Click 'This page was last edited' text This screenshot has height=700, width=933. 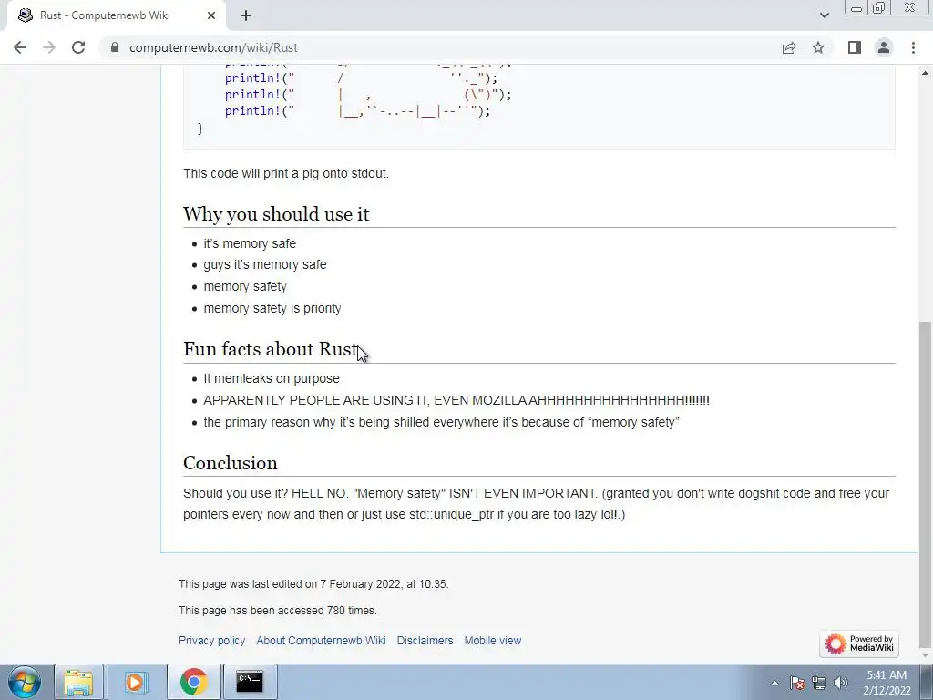click(313, 584)
